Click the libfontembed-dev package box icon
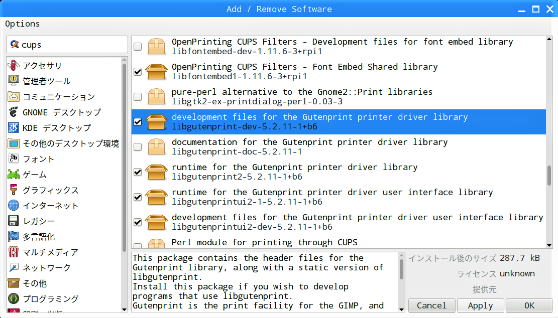 point(157,47)
